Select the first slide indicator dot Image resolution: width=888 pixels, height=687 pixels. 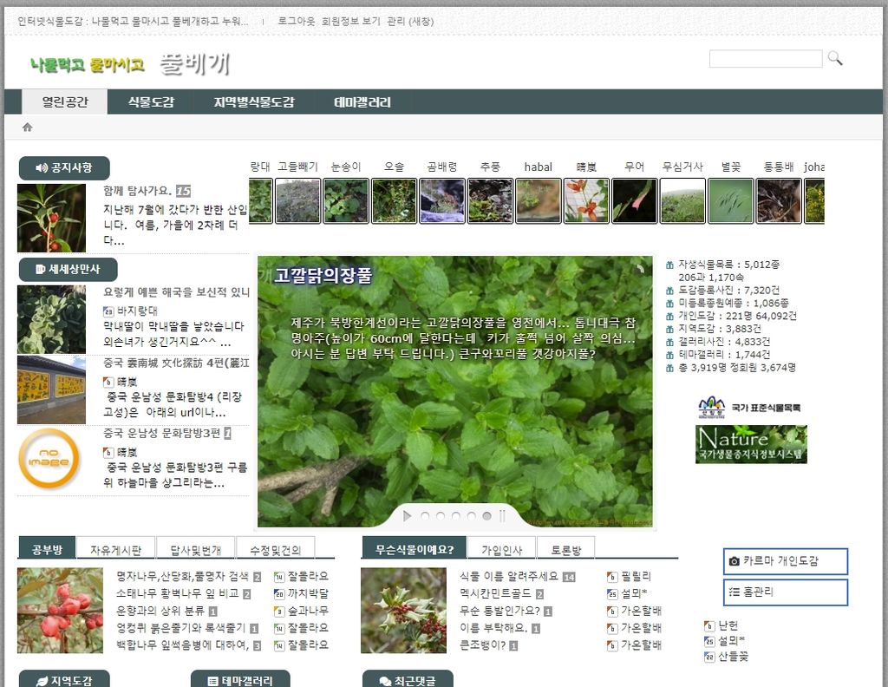click(425, 516)
